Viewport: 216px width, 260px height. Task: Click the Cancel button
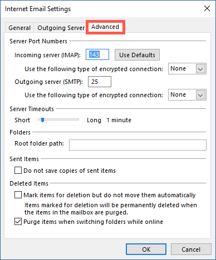pyautogui.click(x=191, y=249)
